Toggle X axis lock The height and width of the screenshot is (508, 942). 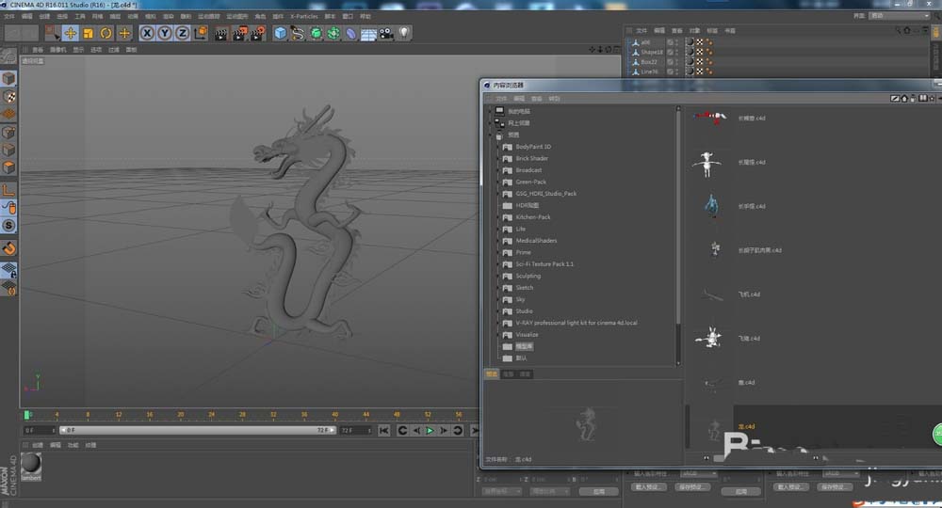click(x=147, y=33)
